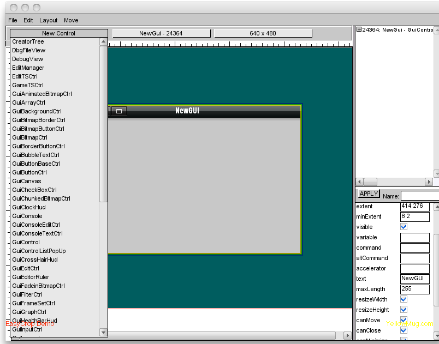Open the File menu
439x344 pixels.
[x=13, y=20]
